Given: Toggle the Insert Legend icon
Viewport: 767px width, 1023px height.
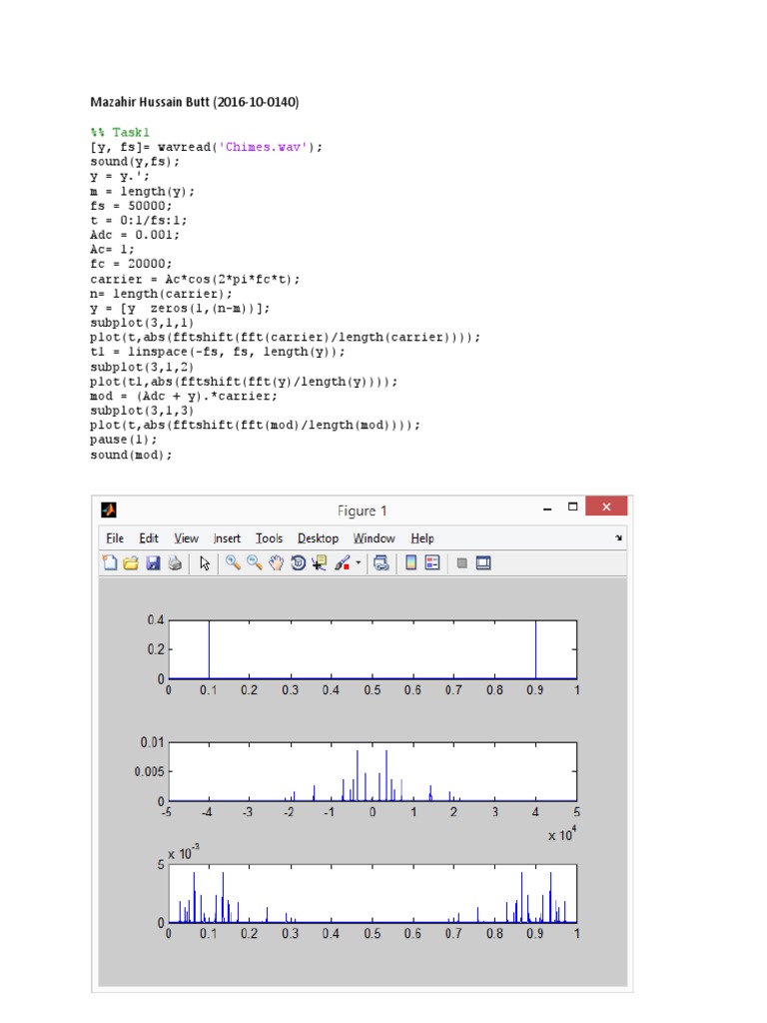Looking at the screenshot, I should [x=431, y=563].
